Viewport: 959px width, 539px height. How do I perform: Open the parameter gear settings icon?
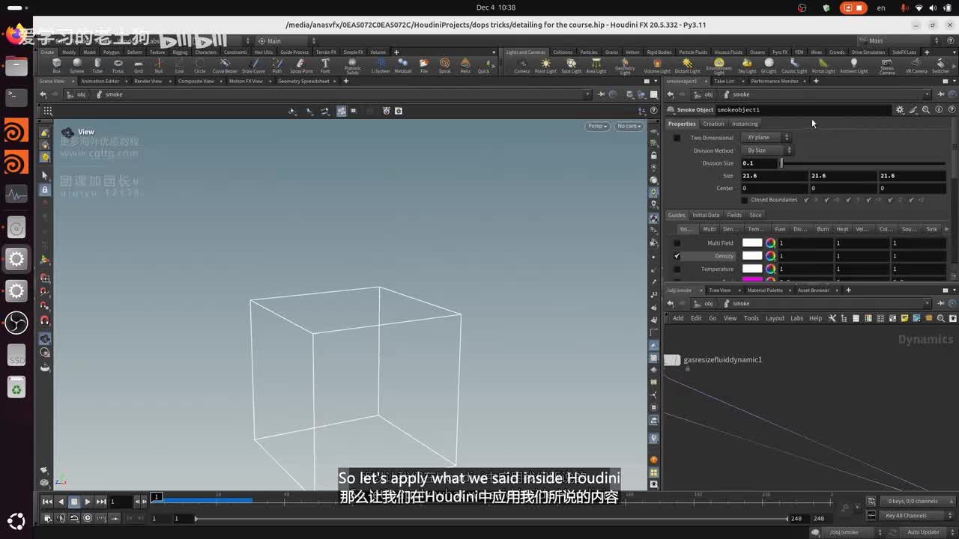click(900, 110)
